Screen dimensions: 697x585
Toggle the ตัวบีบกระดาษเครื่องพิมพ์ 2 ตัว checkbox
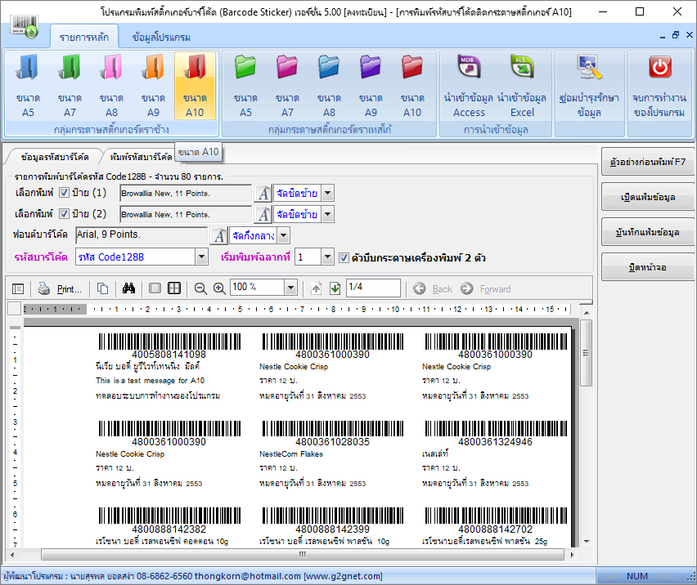coord(344,258)
